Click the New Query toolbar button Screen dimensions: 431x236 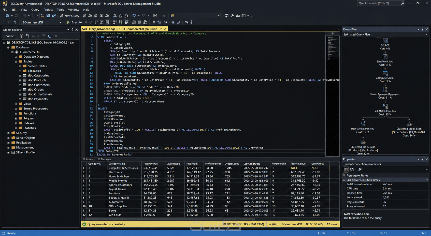click(69, 16)
